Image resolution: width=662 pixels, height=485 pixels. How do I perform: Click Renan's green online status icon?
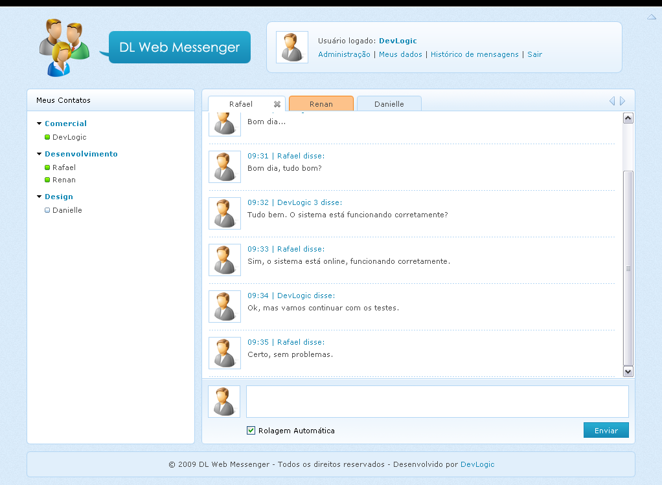tap(47, 180)
